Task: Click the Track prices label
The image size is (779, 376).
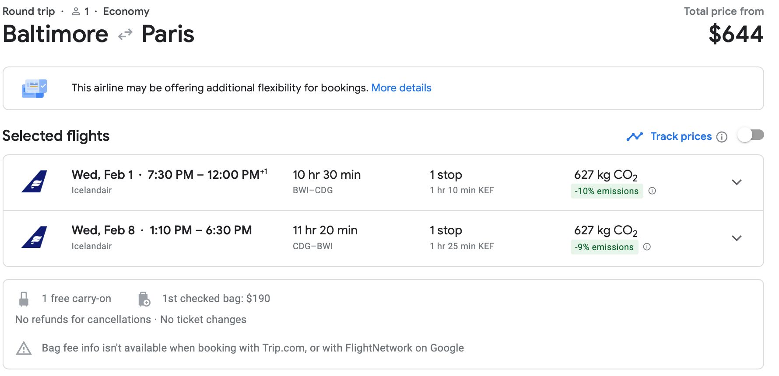Action: click(681, 136)
